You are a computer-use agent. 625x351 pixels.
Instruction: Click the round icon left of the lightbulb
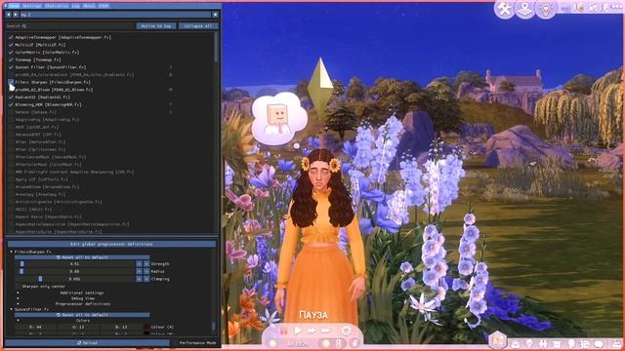tap(525, 9)
